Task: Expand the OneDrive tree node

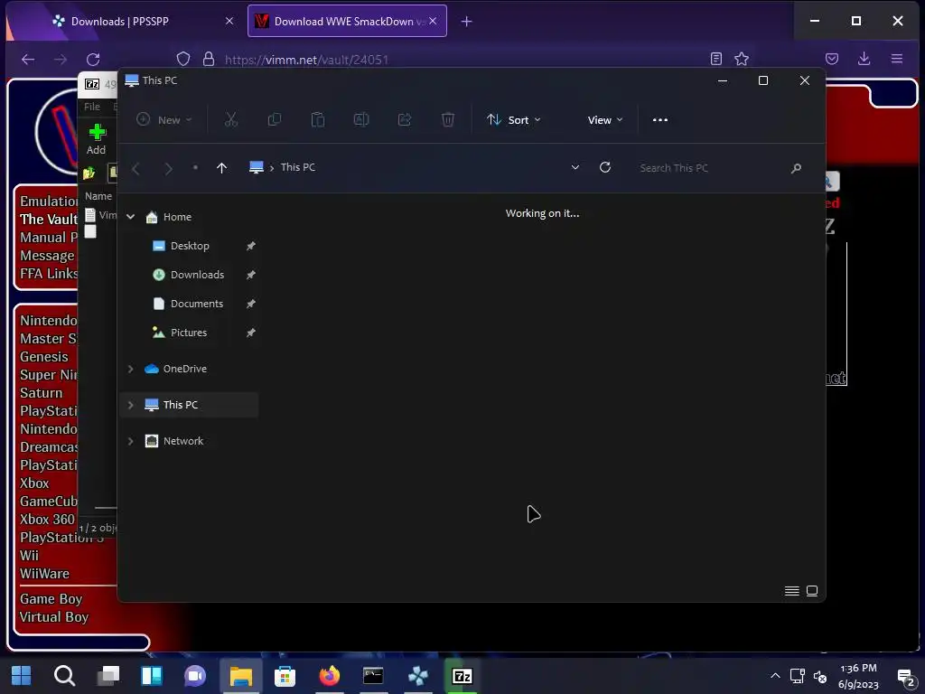Action: (x=131, y=369)
